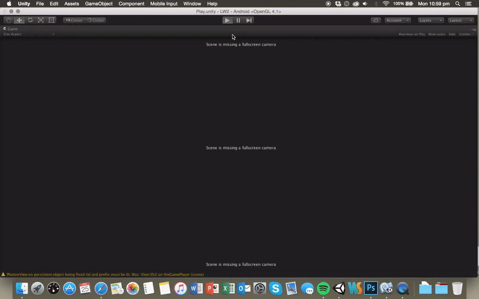Toggle Global/Local handle rotation
Screen dimensions: 479x299
(96, 20)
